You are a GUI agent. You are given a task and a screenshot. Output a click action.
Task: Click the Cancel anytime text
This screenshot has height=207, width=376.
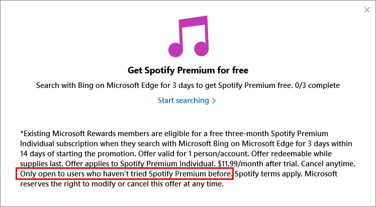(328, 164)
